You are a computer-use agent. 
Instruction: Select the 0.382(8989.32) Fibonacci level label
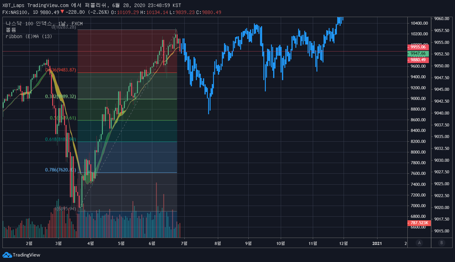(60, 96)
